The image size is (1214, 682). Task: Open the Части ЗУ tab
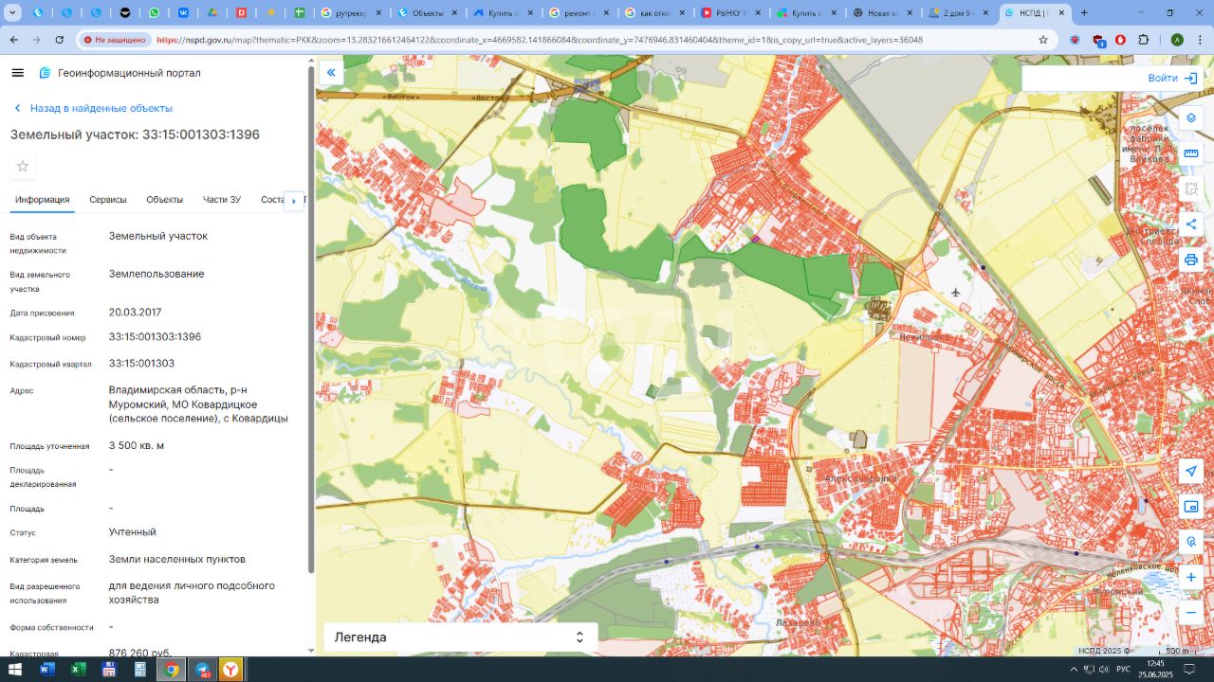coord(222,200)
